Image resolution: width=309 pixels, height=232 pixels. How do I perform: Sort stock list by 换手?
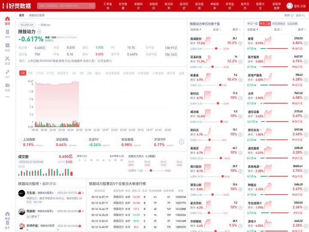pos(236,30)
